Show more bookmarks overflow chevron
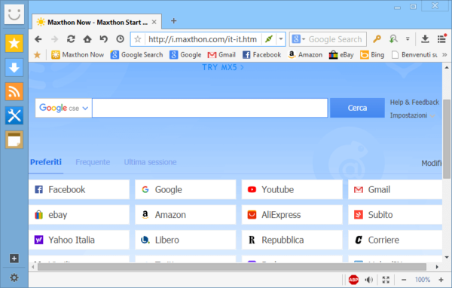452x288 pixels. point(444,55)
